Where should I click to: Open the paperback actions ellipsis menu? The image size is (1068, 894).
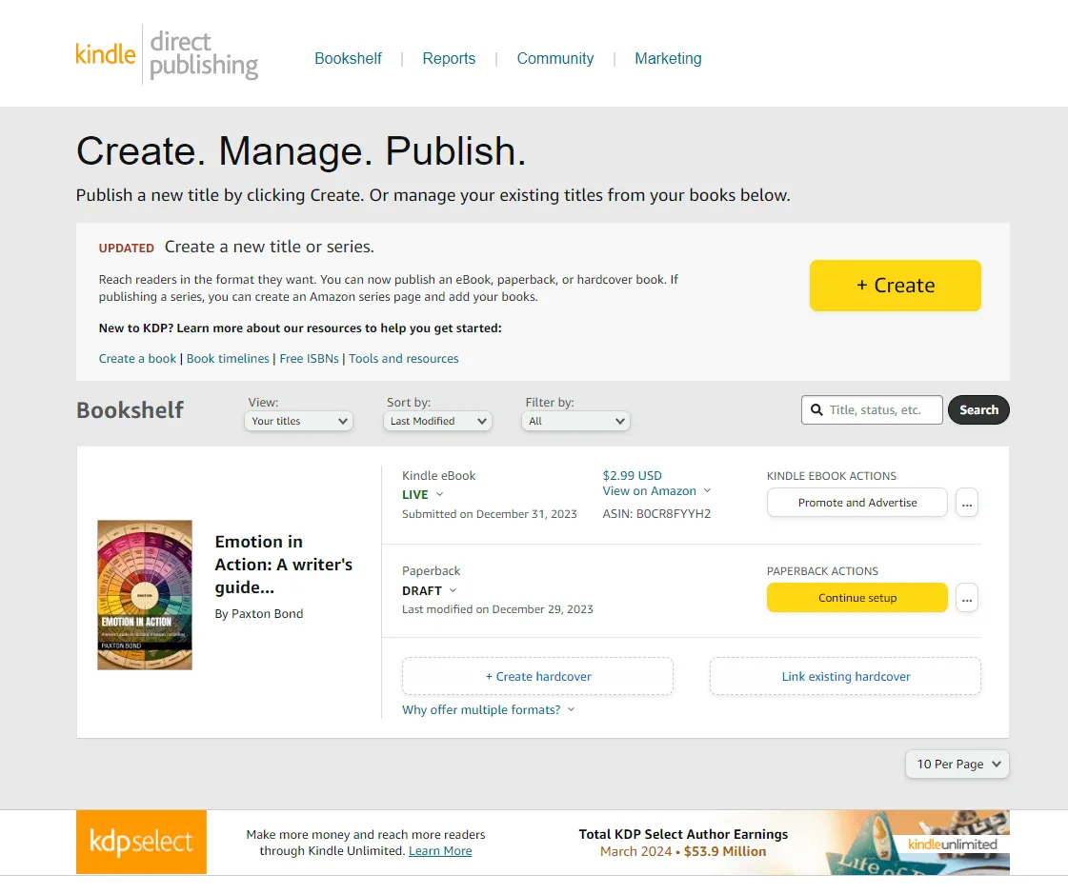tap(966, 598)
